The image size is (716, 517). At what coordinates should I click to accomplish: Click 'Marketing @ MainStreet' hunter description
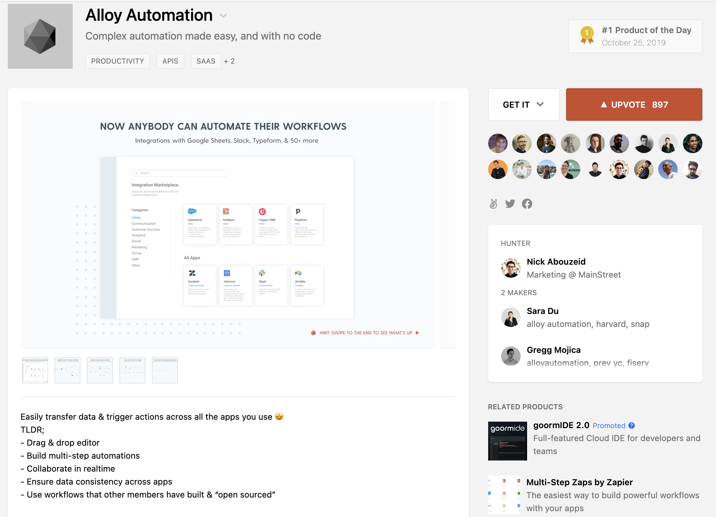click(574, 275)
